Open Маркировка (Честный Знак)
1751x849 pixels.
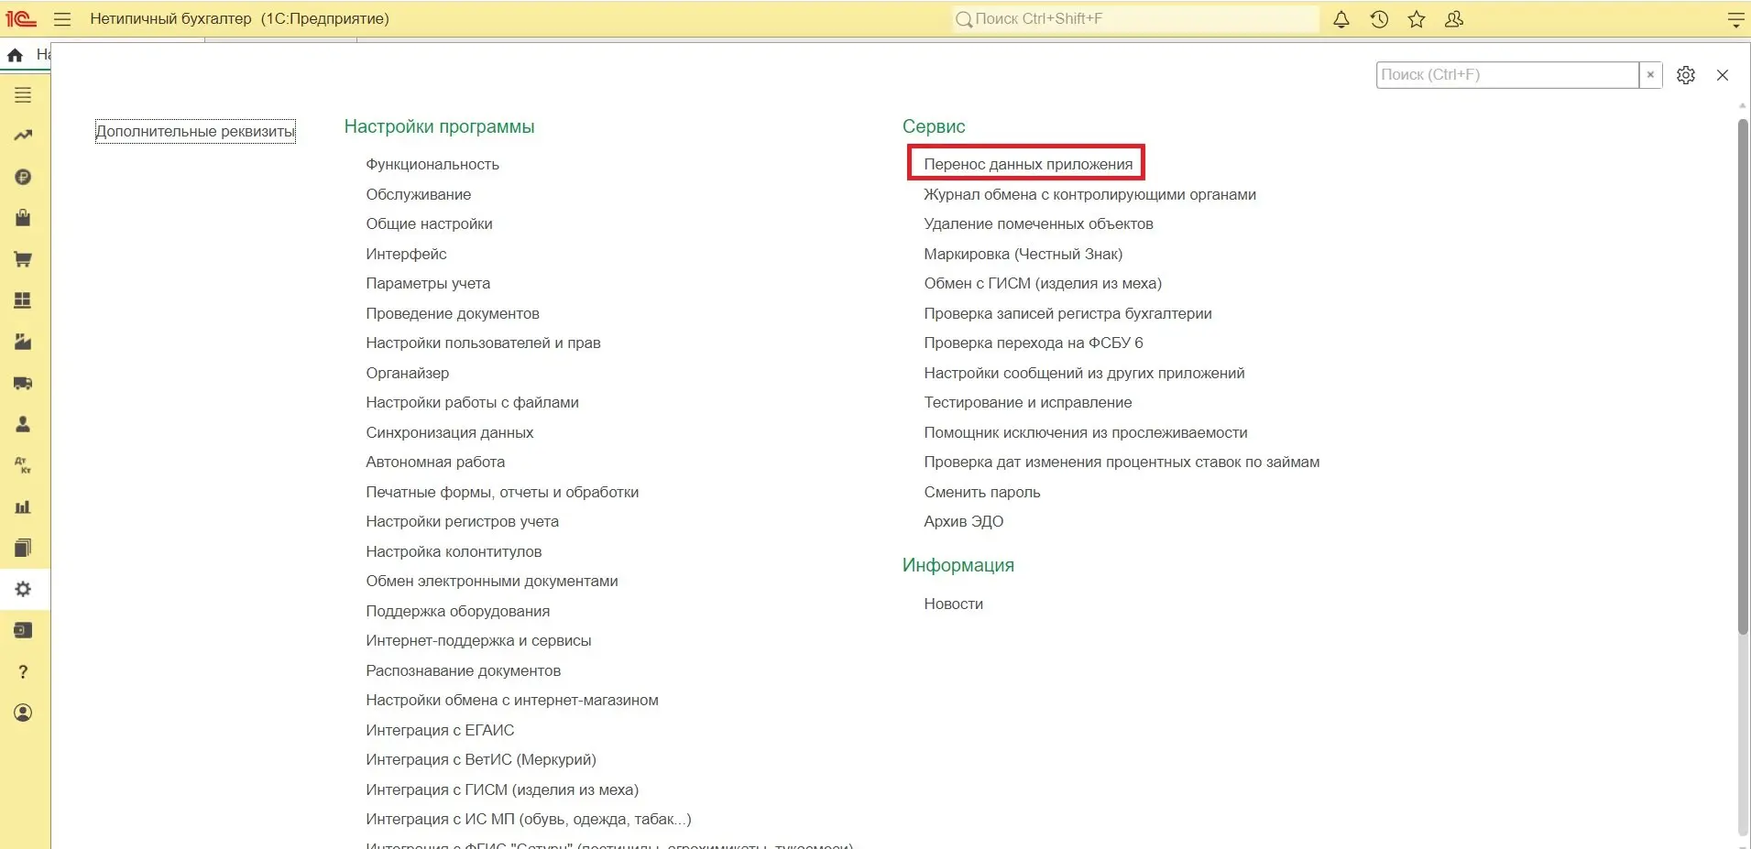pyautogui.click(x=1023, y=254)
